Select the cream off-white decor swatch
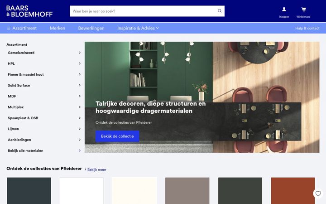Image resolution: width=326 pixels, height=204 pixels. click(134, 191)
